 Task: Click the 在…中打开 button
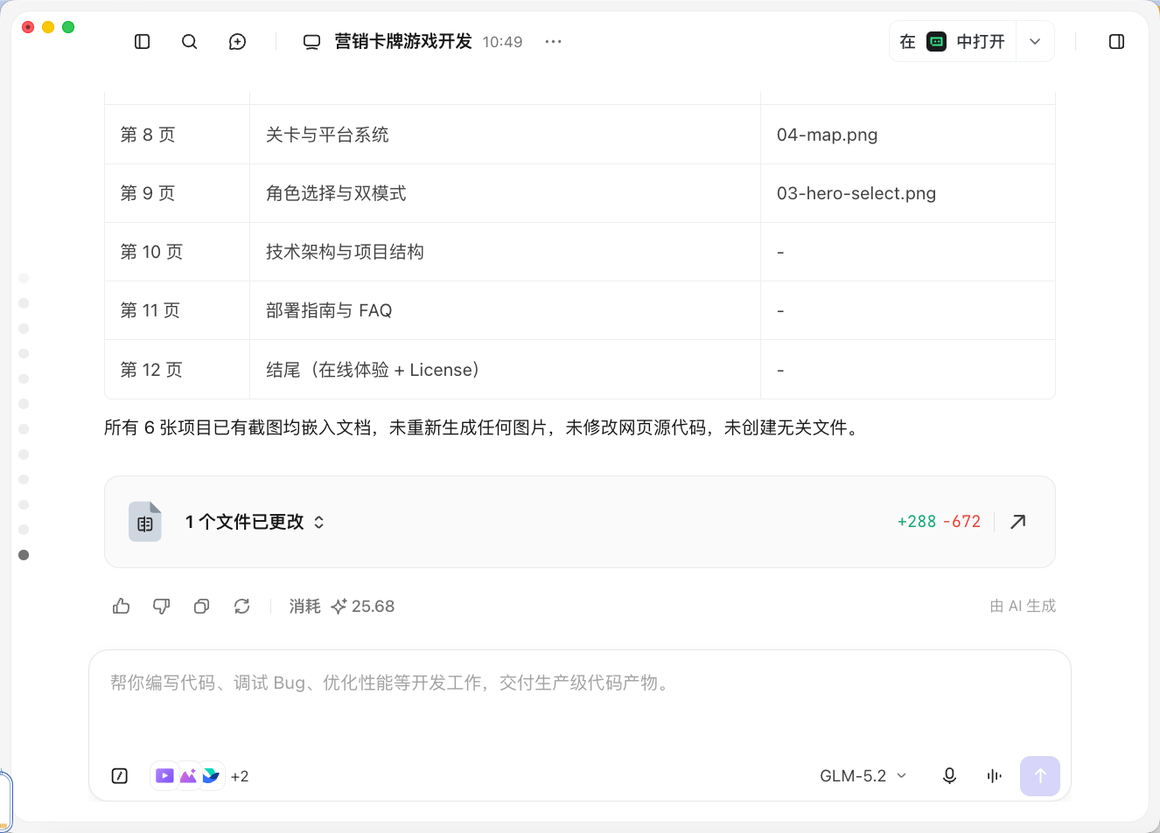(x=953, y=42)
